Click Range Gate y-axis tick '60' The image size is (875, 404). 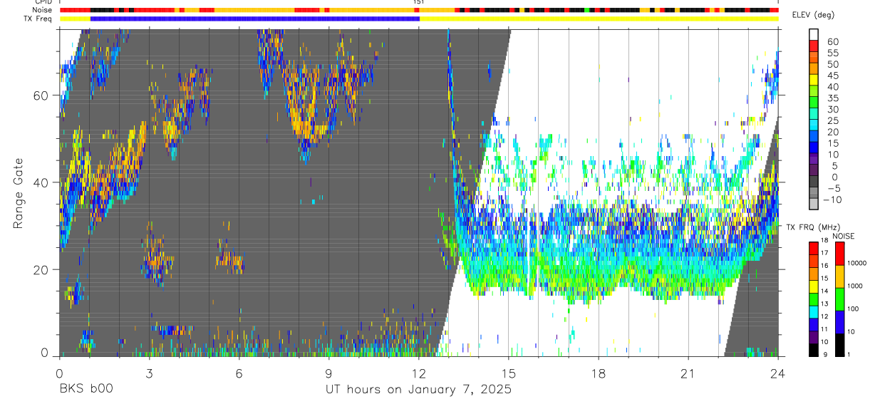point(41,95)
